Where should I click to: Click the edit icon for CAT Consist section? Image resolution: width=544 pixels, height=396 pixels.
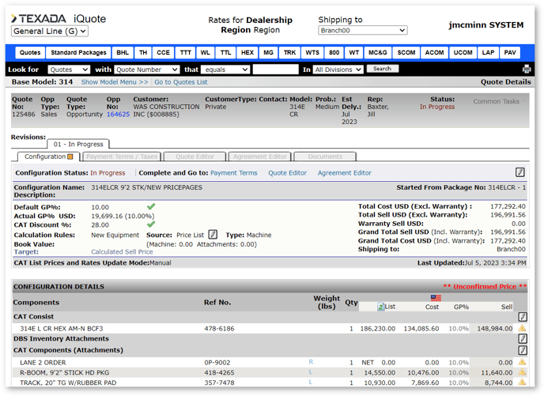tap(522, 317)
